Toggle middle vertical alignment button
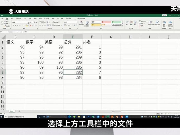 pyautogui.click(x=42, y=22)
